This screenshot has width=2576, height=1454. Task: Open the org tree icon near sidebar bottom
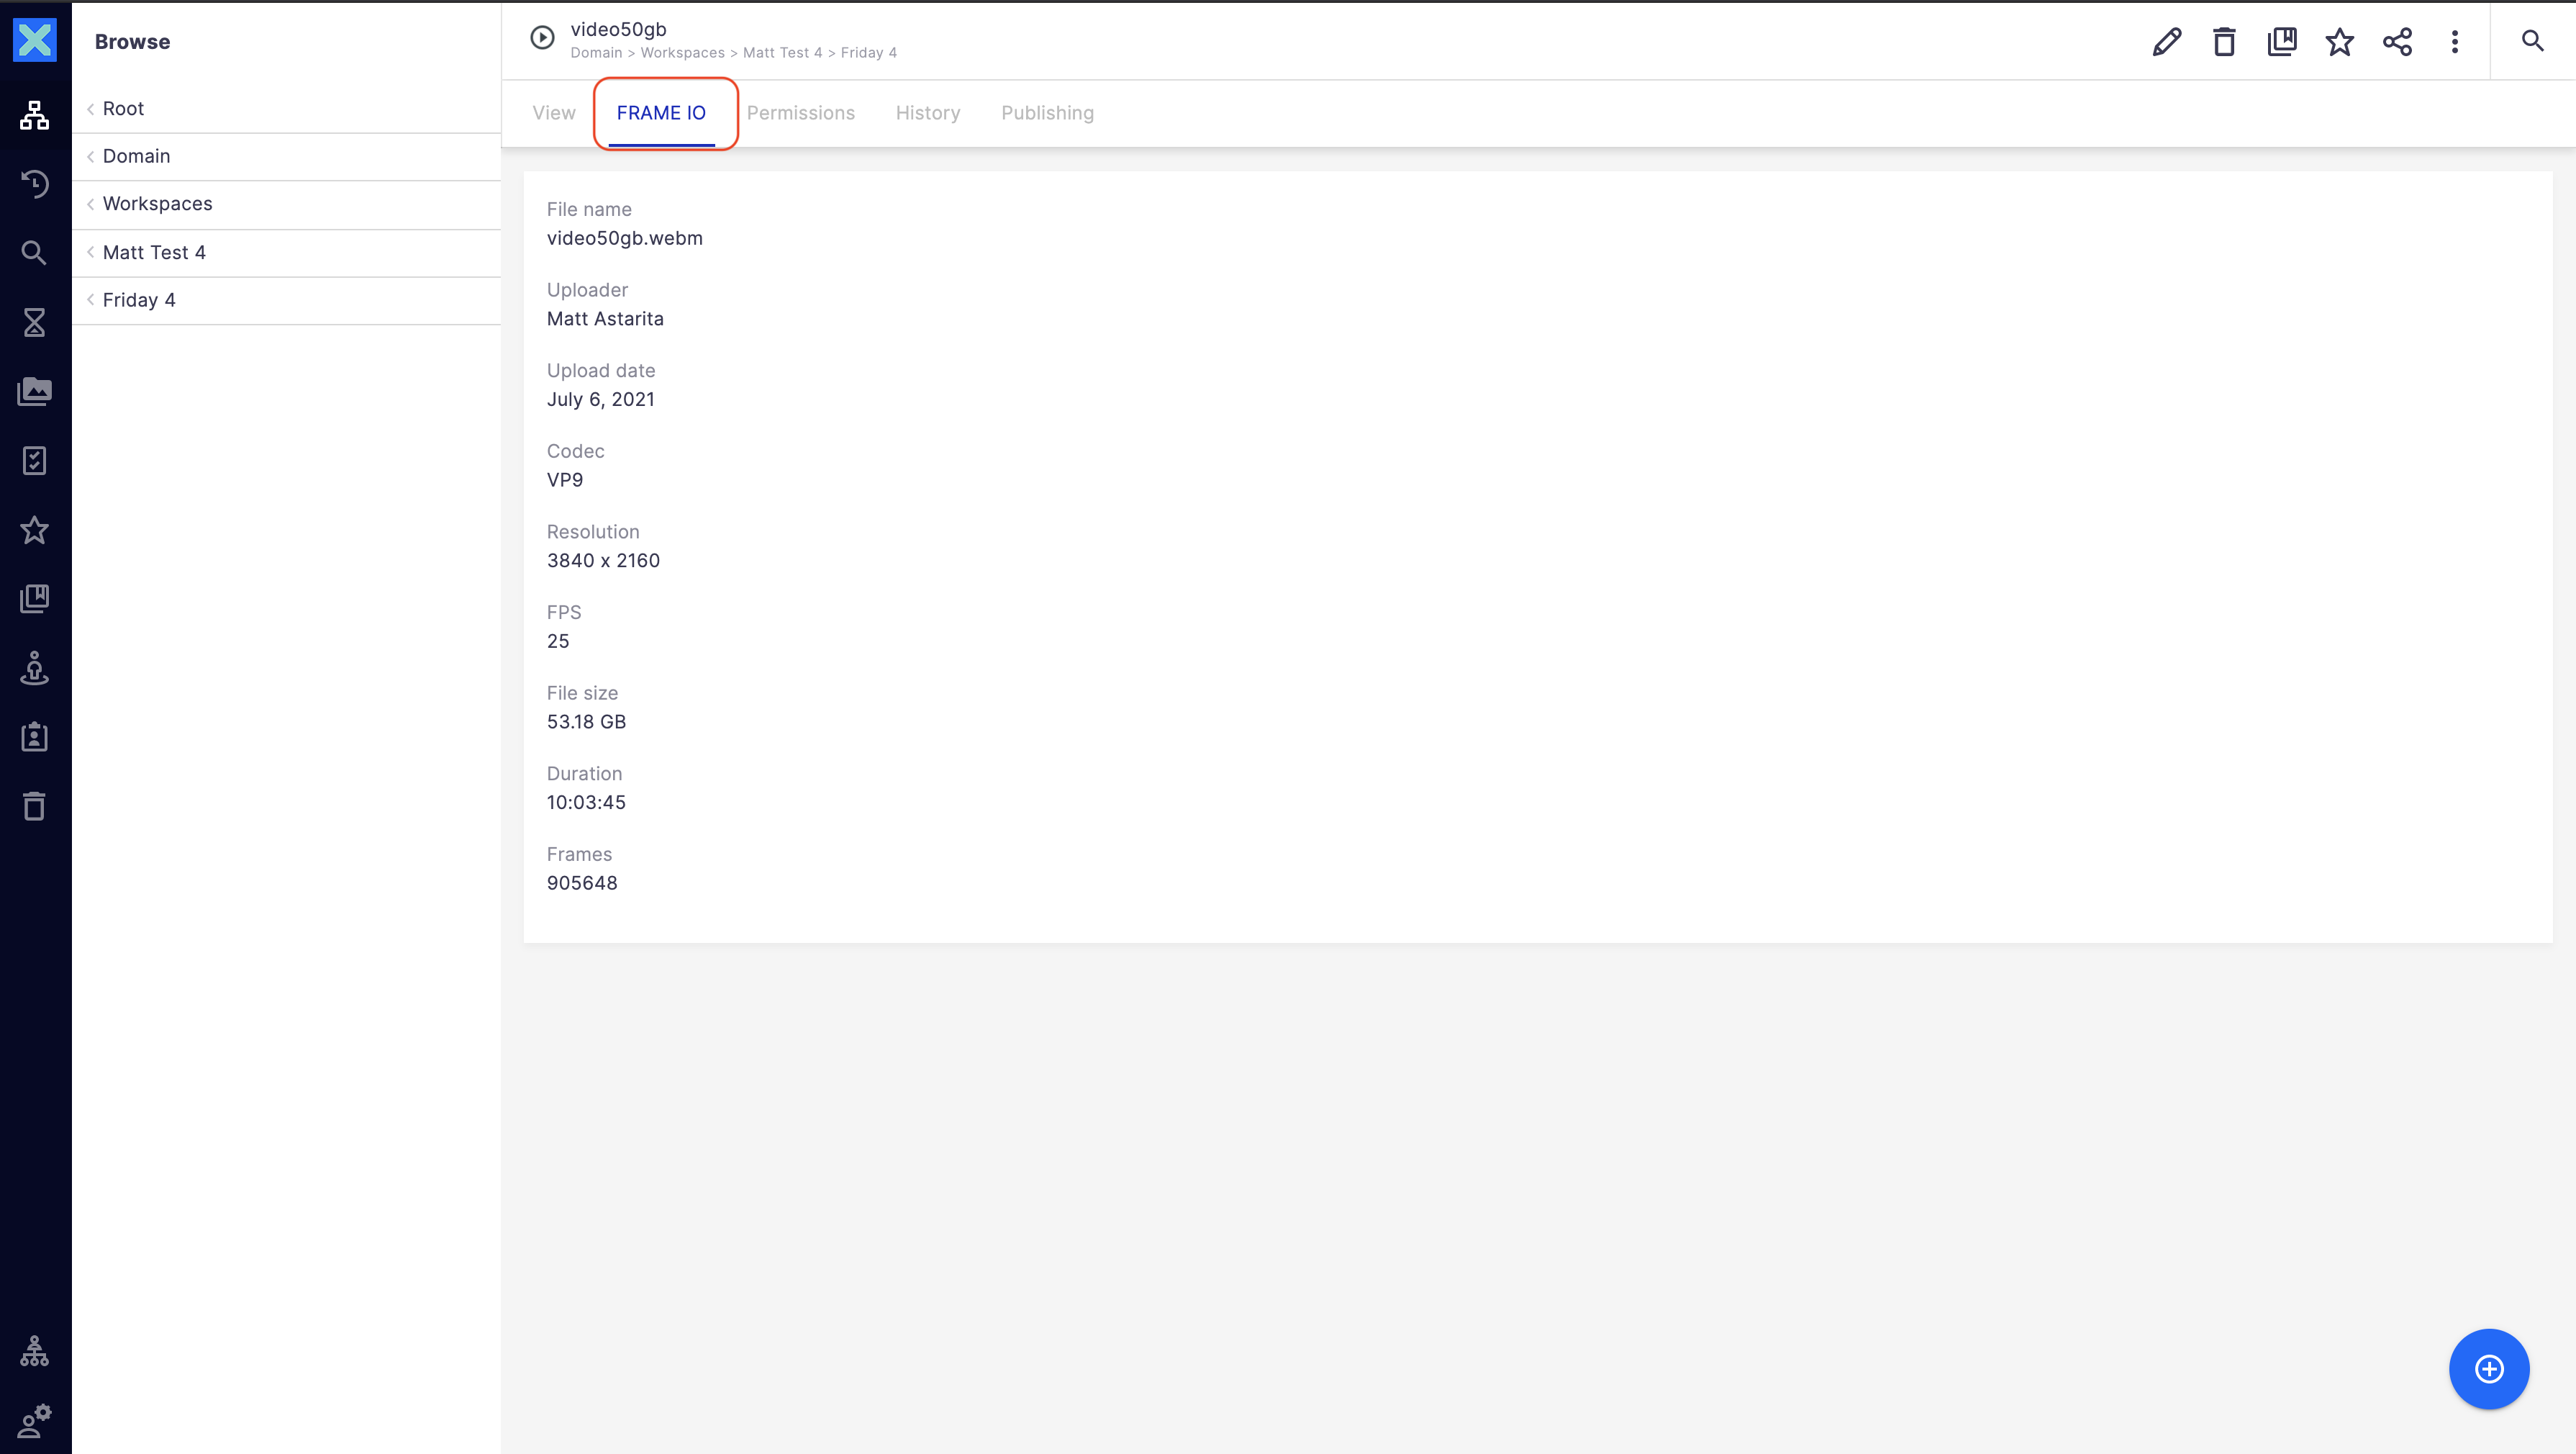[x=35, y=1351]
